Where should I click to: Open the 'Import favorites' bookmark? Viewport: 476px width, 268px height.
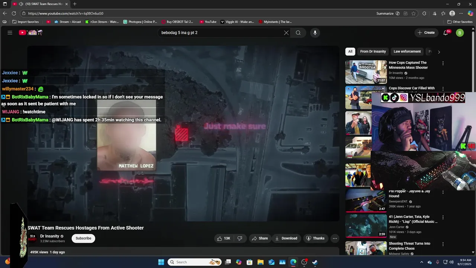25,22
